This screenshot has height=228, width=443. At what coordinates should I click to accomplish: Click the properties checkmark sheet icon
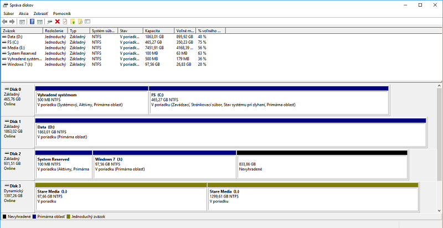click(65, 22)
